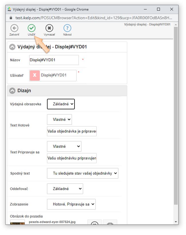Click the lock icon in address bar
Image resolution: width=186 pixels, height=235 pixels.
[11, 17]
